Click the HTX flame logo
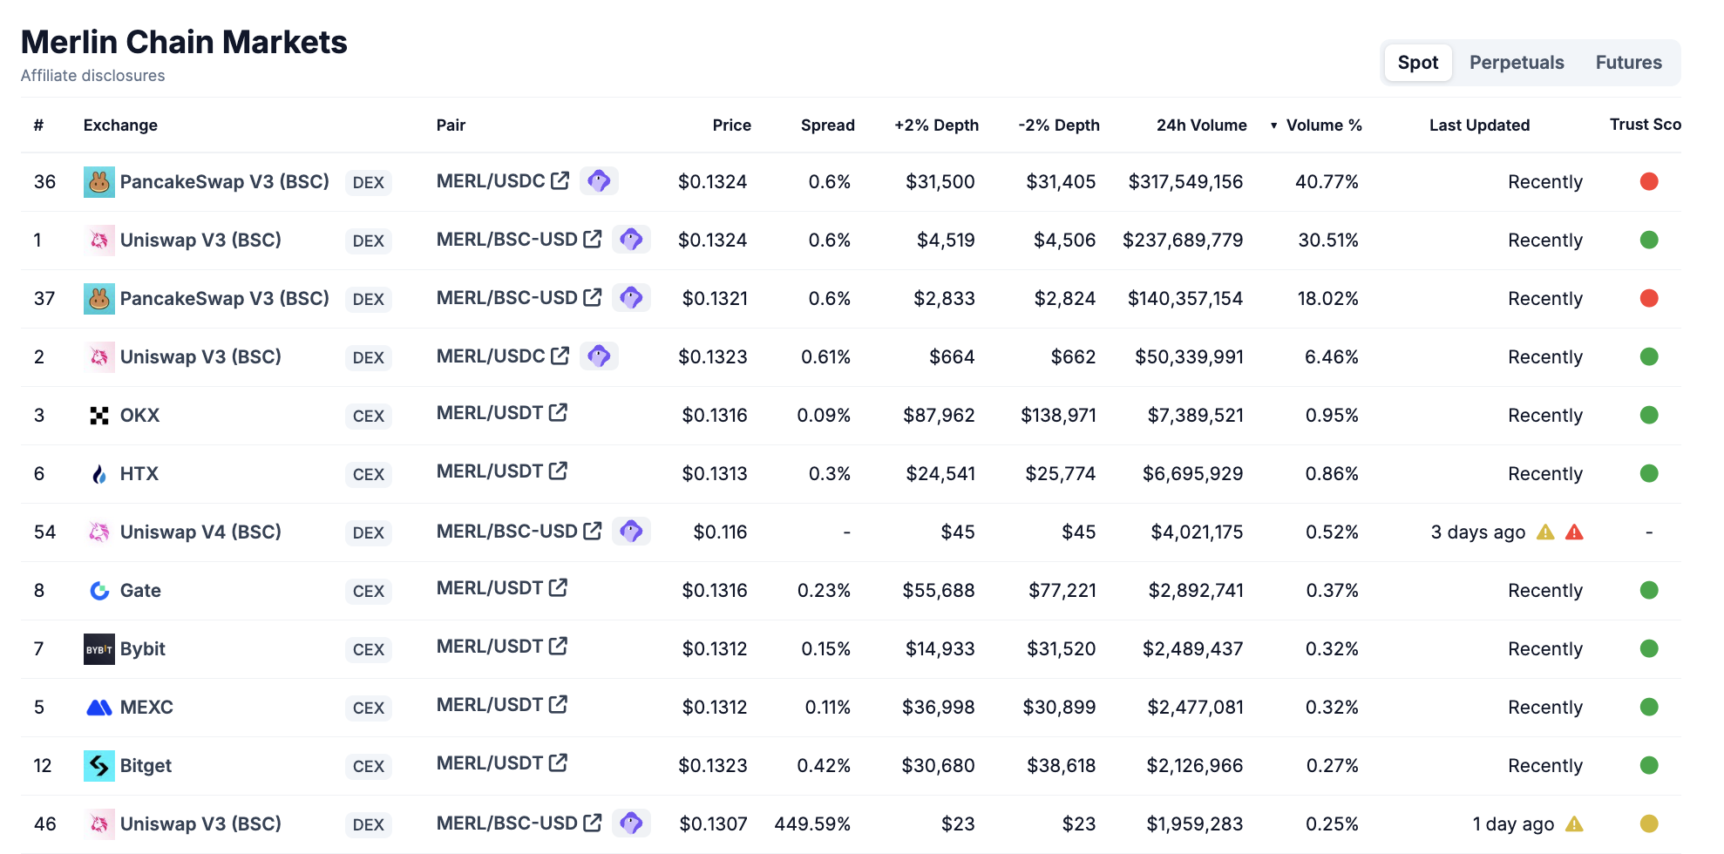Image resolution: width=1724 pixels, height=854 pixels. 99,473
